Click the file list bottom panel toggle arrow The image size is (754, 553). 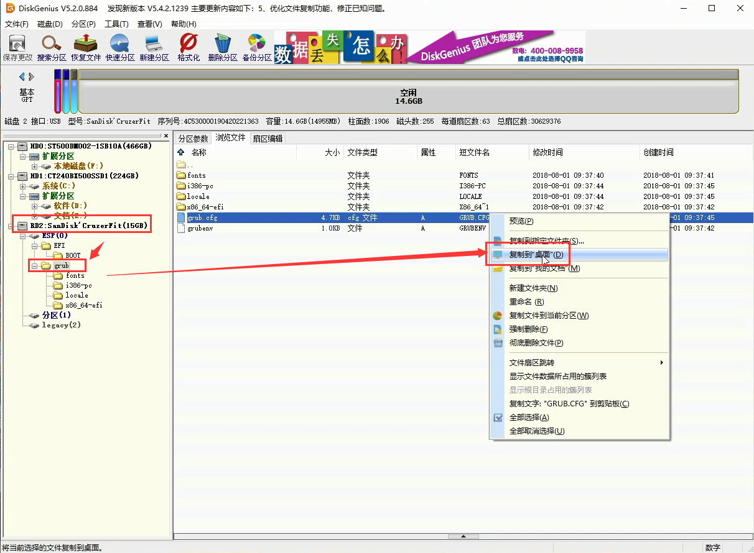(x=463, y=536)
